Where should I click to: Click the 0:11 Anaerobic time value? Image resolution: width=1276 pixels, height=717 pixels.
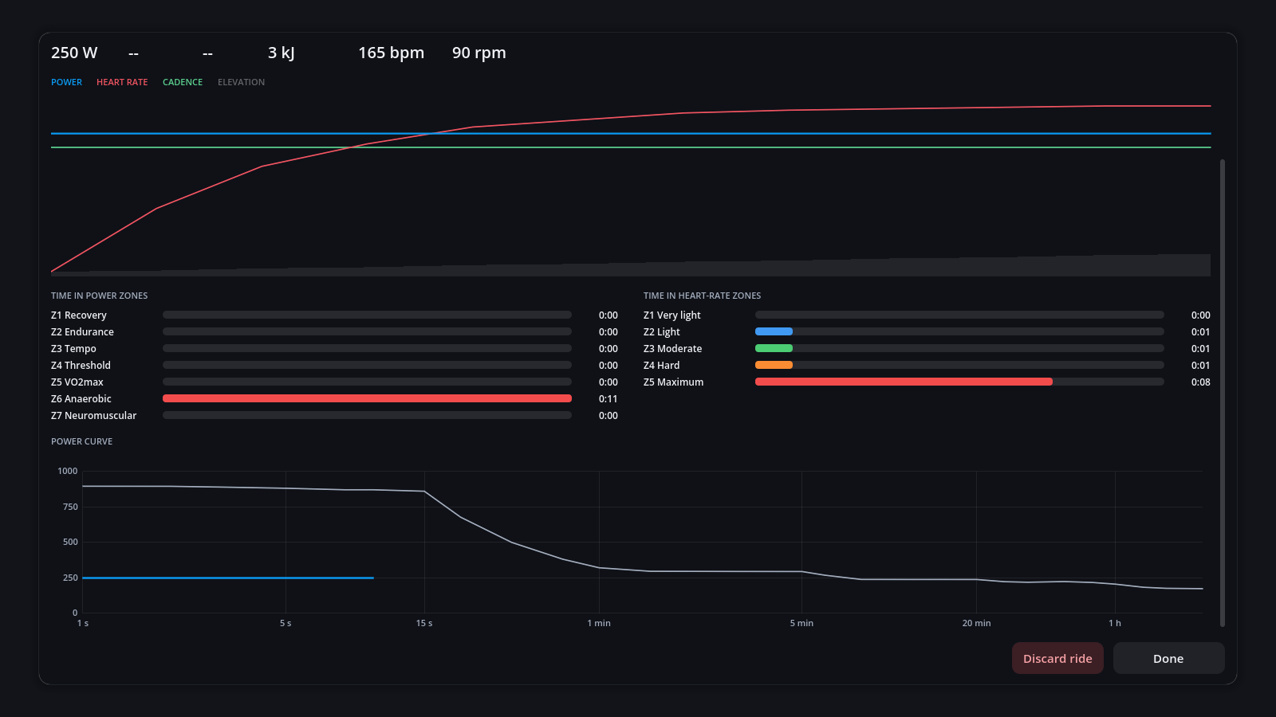tap(608, 399)
